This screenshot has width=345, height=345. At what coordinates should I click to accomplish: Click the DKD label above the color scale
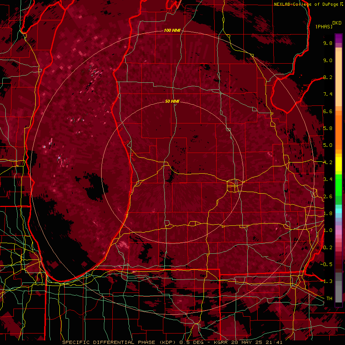337,23
